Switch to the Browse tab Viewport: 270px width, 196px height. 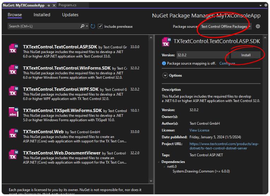tap(15, 15)
